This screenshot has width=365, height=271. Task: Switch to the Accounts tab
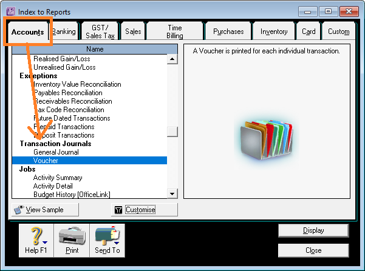click(x=28, y=32)
